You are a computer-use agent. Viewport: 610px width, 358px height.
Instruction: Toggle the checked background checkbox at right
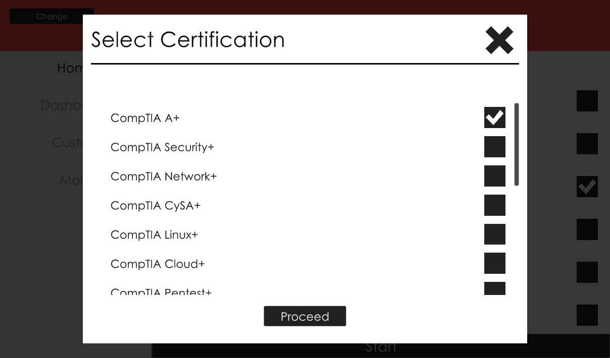point(587,187)
